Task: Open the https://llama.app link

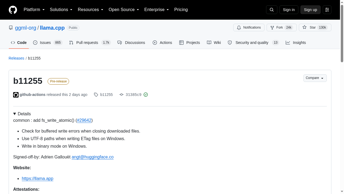Action: pos(37,179)
